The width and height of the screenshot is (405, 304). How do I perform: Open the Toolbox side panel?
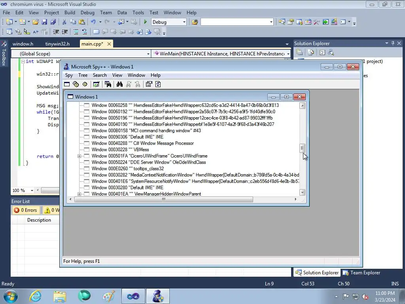4,53
